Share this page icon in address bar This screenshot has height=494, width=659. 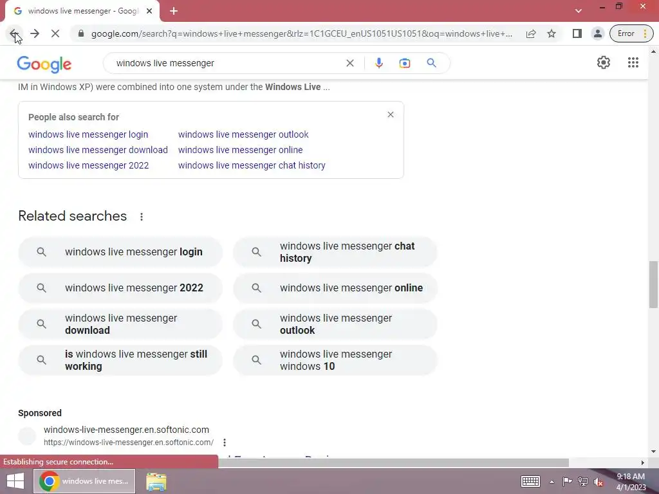tap(531, 33)
